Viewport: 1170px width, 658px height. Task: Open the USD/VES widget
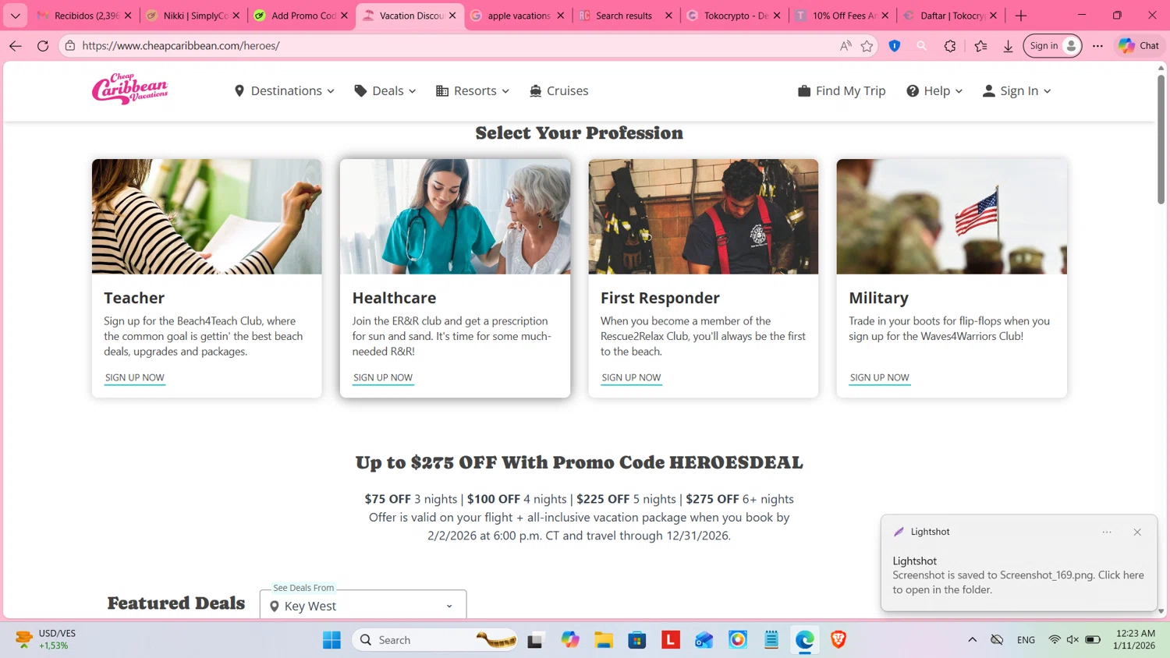47,639
